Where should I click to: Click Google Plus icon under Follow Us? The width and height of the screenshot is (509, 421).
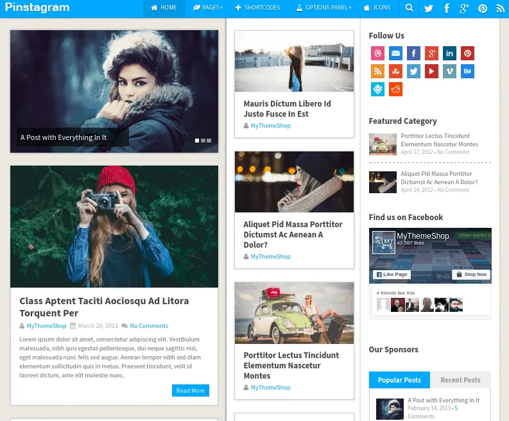coord(431,53)
